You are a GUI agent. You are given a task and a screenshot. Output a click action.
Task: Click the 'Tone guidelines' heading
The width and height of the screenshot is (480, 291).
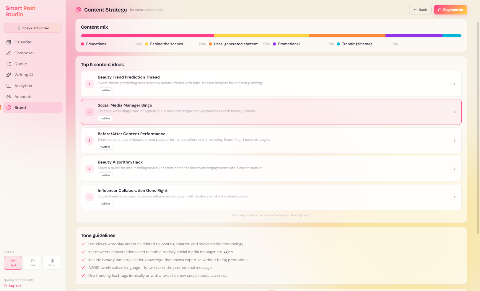pos(98,236)
